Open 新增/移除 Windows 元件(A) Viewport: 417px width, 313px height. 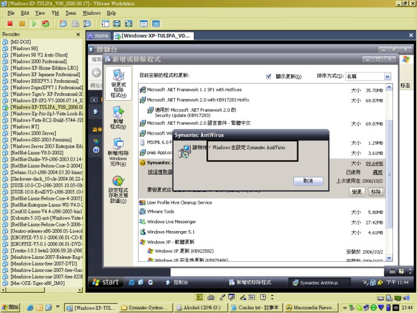pyautogui.click(x=118, y=152)
